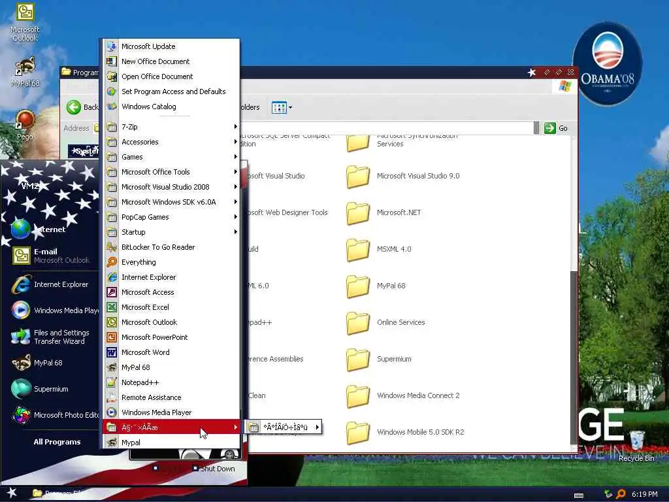
Task: Select Windows Mobile 5.0 SDK R2 folder
Action: point(405,433)
